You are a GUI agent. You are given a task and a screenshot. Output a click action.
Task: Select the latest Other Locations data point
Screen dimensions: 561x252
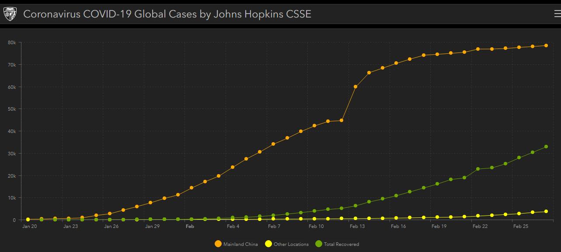coord(546,212)
